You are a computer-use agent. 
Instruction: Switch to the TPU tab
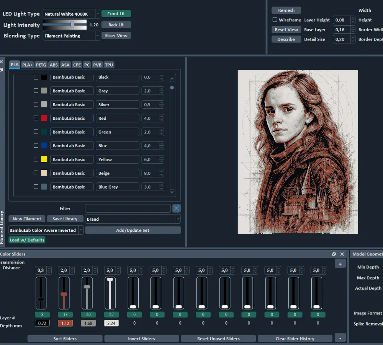(109, 65)
